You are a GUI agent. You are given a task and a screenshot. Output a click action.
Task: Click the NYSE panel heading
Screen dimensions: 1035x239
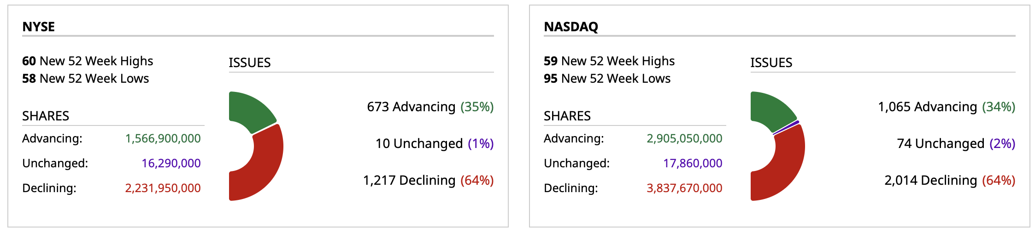coord(39,27)
